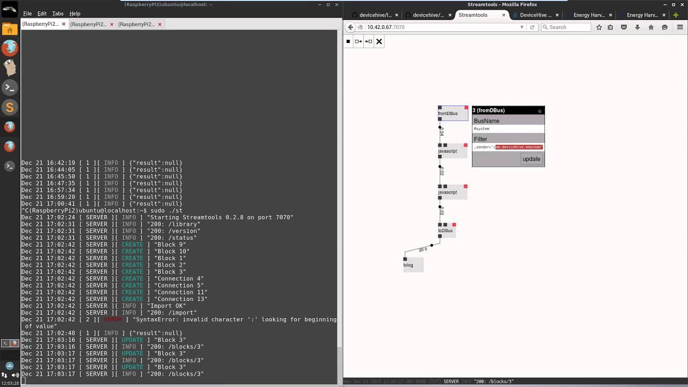The height and width of the screenshot is (387, 688).
Task: Click the Firefox Search box
Action: pyautogui.click(x=565, y=27)
